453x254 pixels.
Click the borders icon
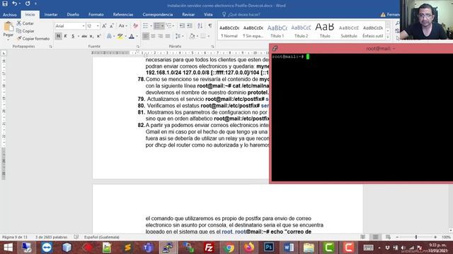point(203,36)
